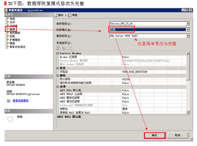
Task: Open the 恢复模式 recovery model dropdown
Action: 188,30
